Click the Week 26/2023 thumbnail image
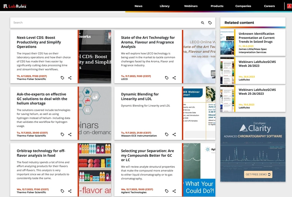292x197 pixels. 227,70
